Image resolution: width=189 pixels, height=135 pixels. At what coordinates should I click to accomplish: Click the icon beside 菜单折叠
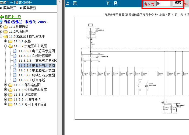click(20, 8)
